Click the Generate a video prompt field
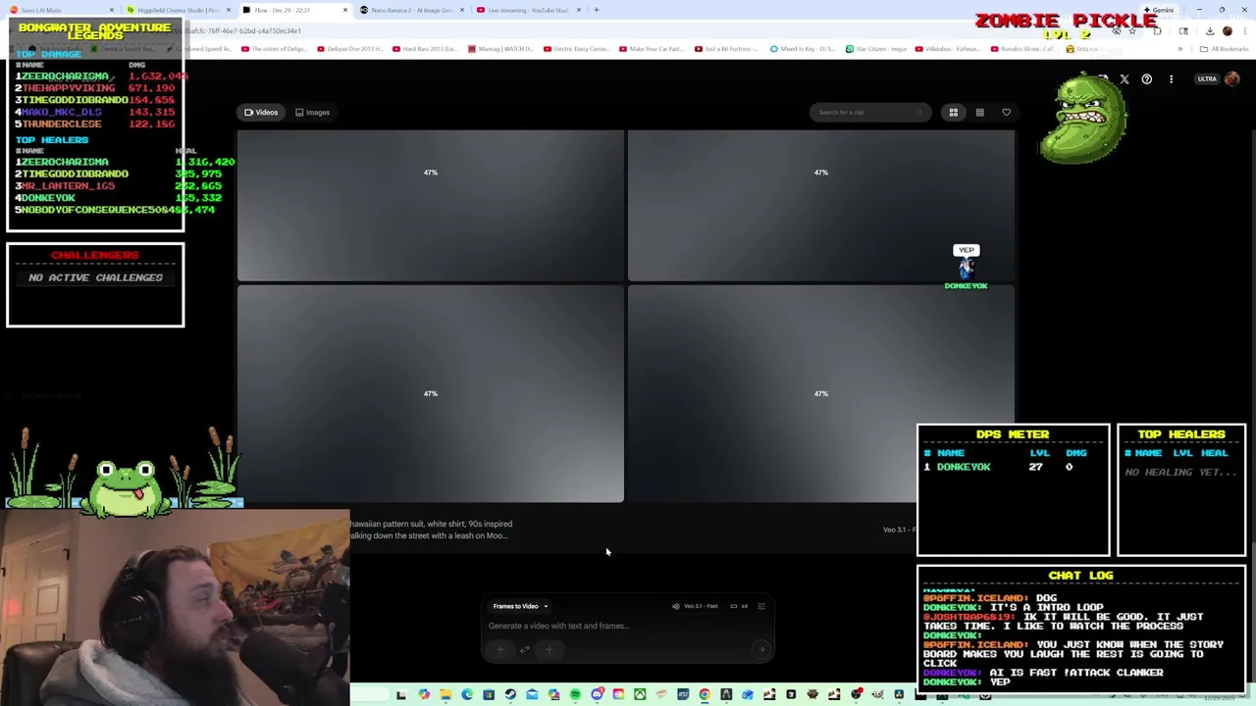The width and height of the screenshot is (1256, 706). tap(628, 626)
